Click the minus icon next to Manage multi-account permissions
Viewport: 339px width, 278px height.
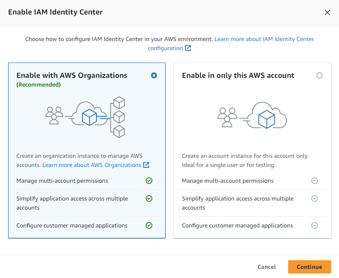[315, 181]
